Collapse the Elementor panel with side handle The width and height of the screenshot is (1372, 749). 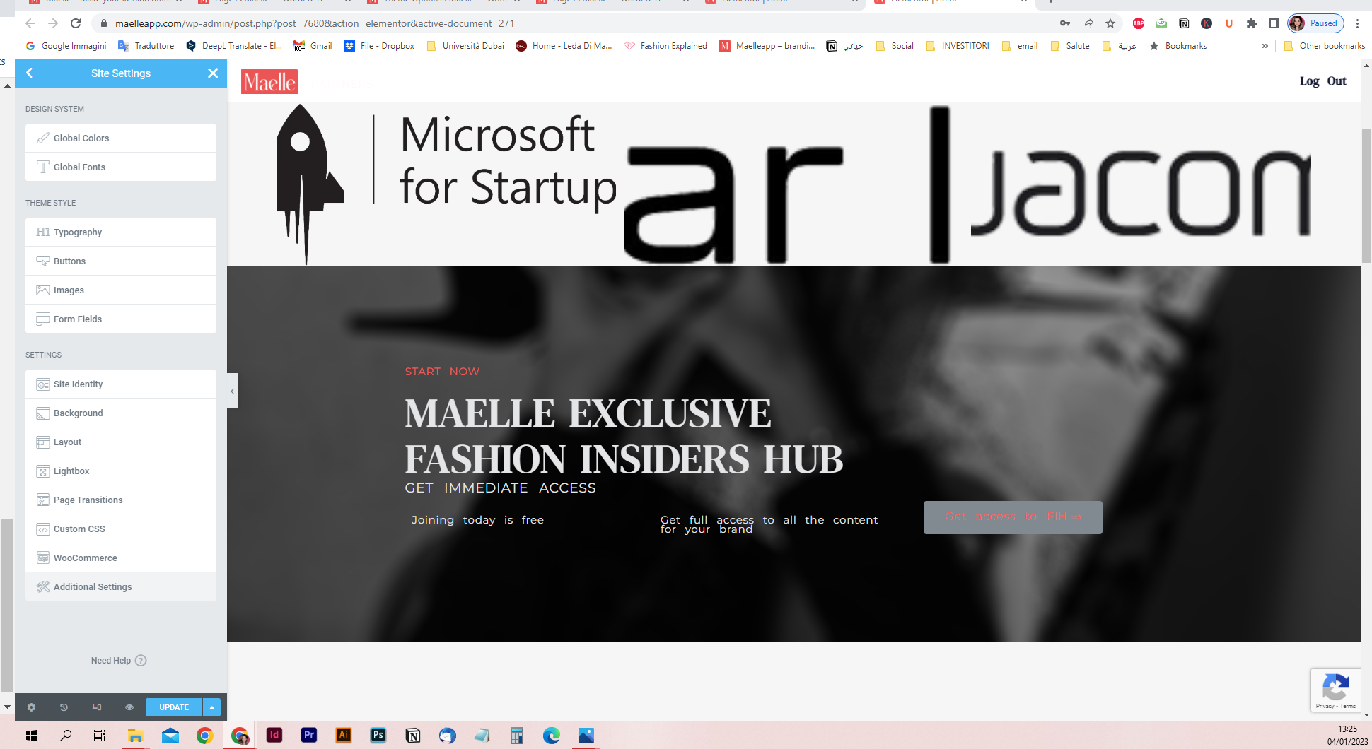[x=232, y=391]
